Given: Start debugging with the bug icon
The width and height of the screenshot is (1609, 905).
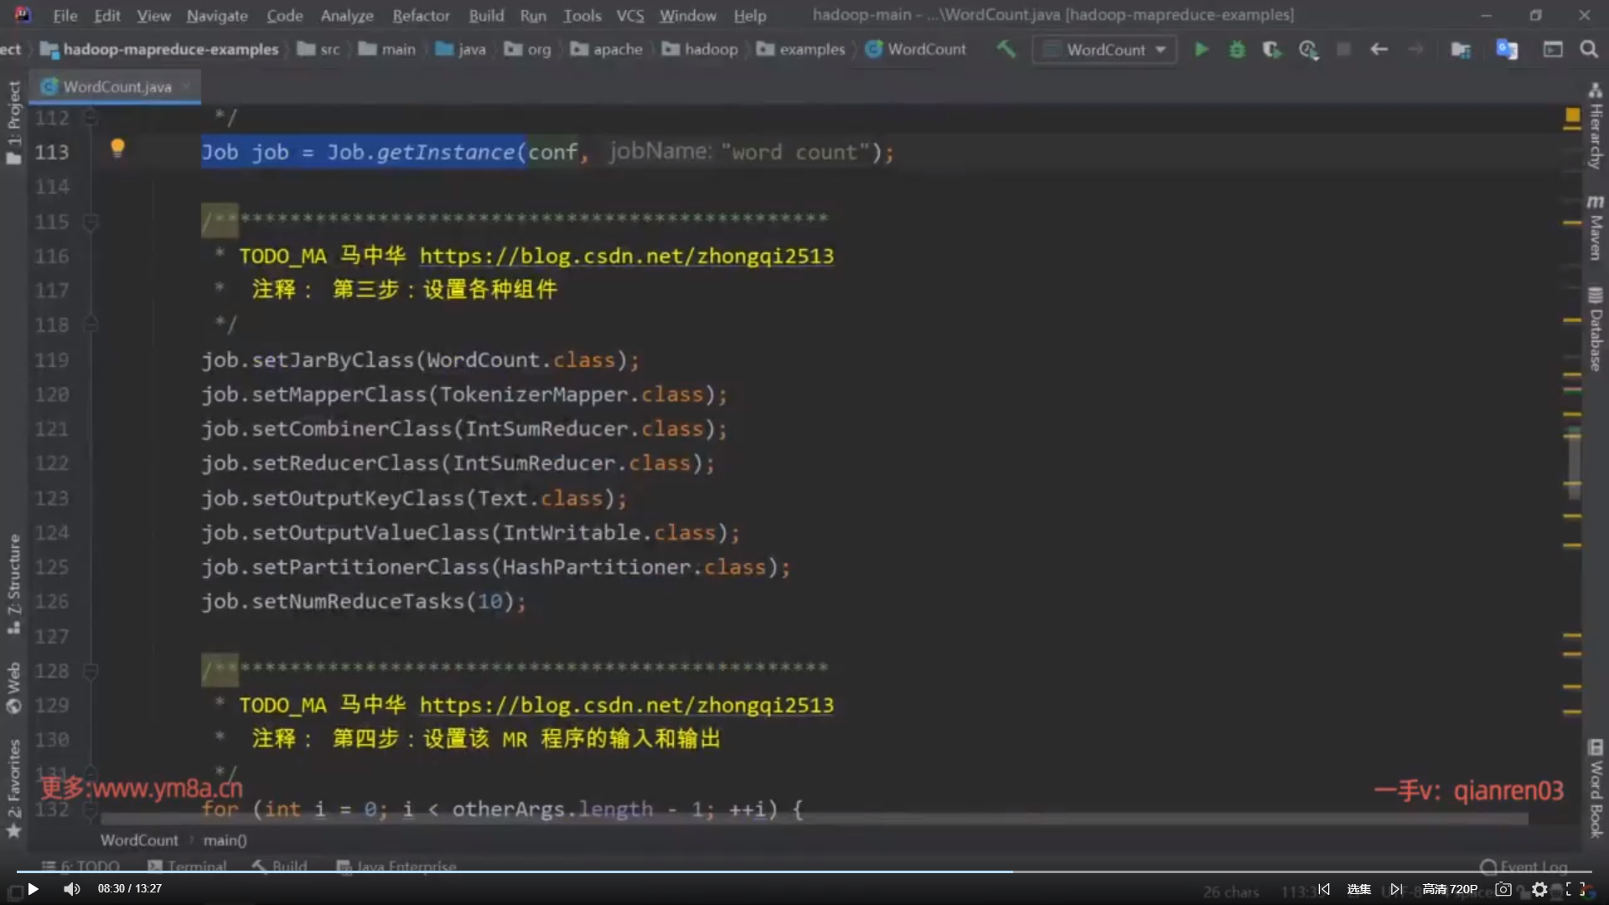Looking at the screenshot, I should click(x=1237, y=49).
